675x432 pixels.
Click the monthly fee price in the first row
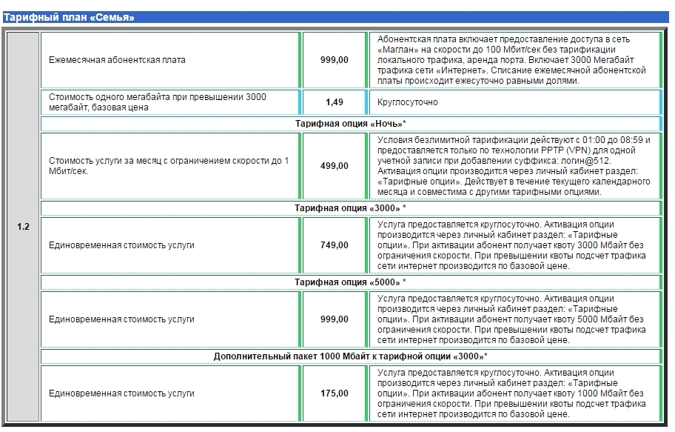pyautogui.click(x=335, y=60)
